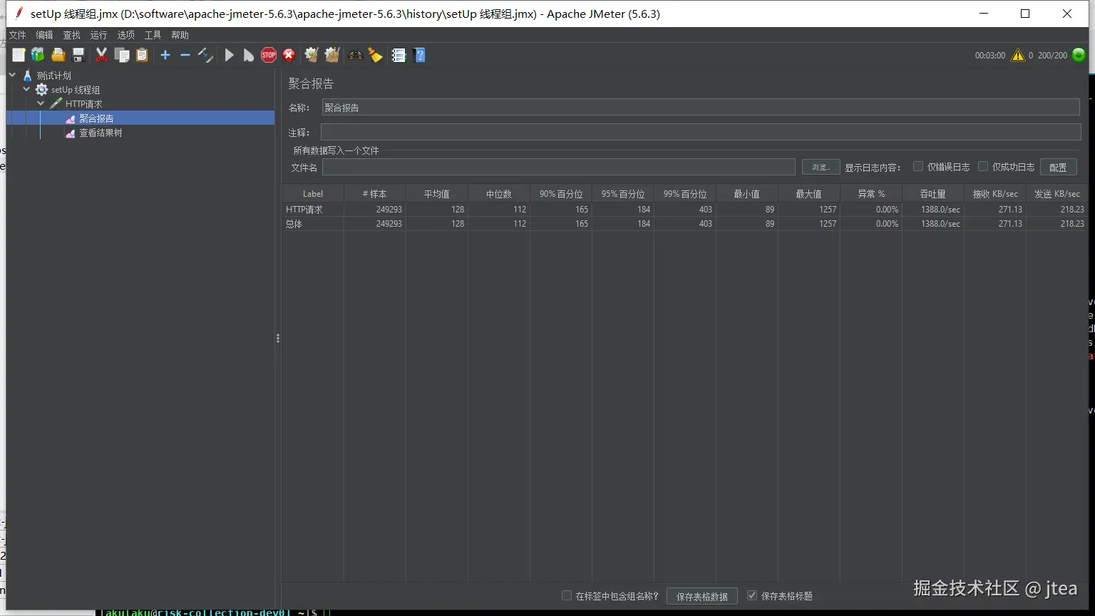
Task: Click the 测试计划 flask icon
Action: pyautogui.click(x=28, y=76)
